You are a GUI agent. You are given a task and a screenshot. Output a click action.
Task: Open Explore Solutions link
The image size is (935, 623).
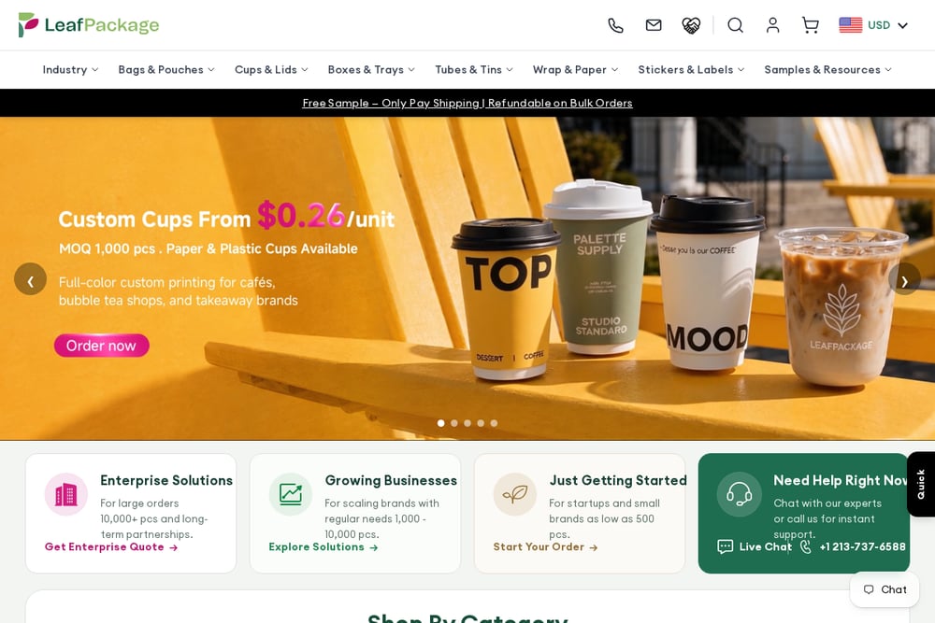324,546
